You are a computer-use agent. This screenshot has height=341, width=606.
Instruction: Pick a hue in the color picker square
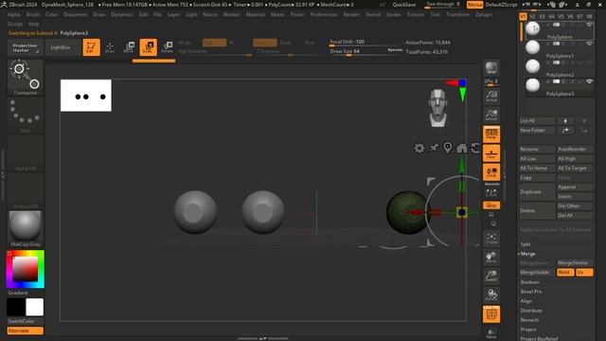(26, 269)
